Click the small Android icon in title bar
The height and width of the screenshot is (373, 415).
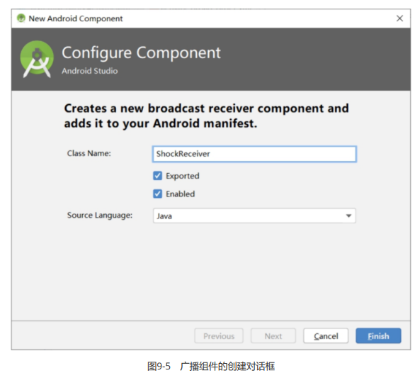21,18
